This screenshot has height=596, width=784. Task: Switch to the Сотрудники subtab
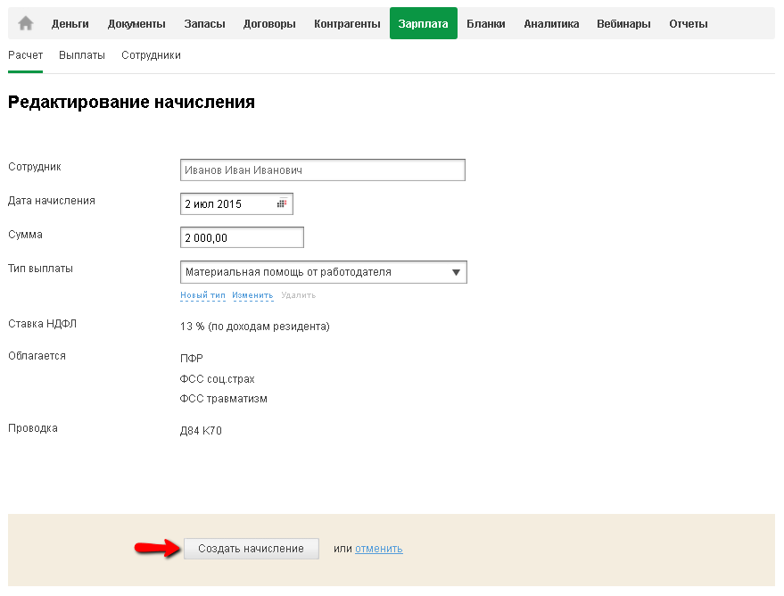(151, 55)
